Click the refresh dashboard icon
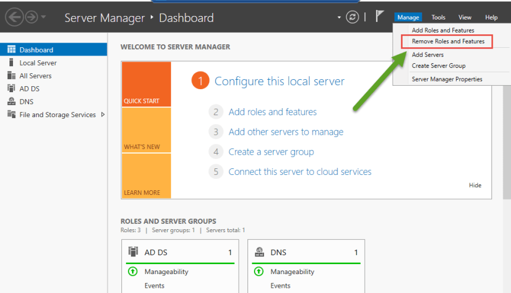The image size is (511, 293). (x=353, y=17)
